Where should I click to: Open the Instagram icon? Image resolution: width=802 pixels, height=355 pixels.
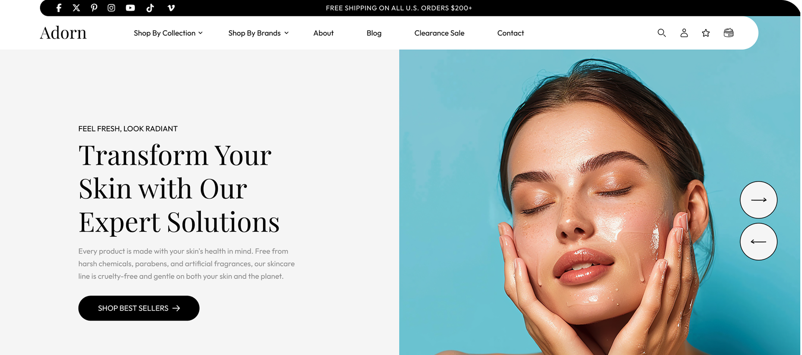tap(111, 8)
